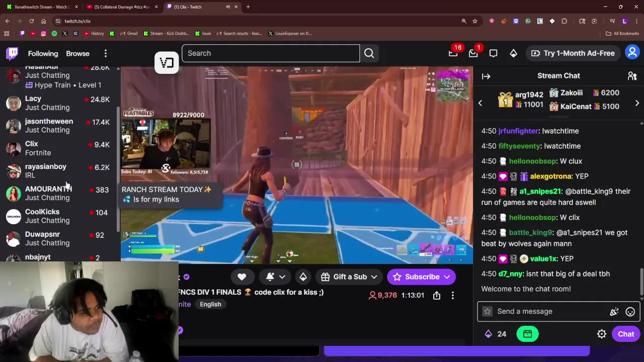Viewport: 644px width, 362px height.
Task: Open Clix Fortnite channel in sidebar
Action: point(59,148)
